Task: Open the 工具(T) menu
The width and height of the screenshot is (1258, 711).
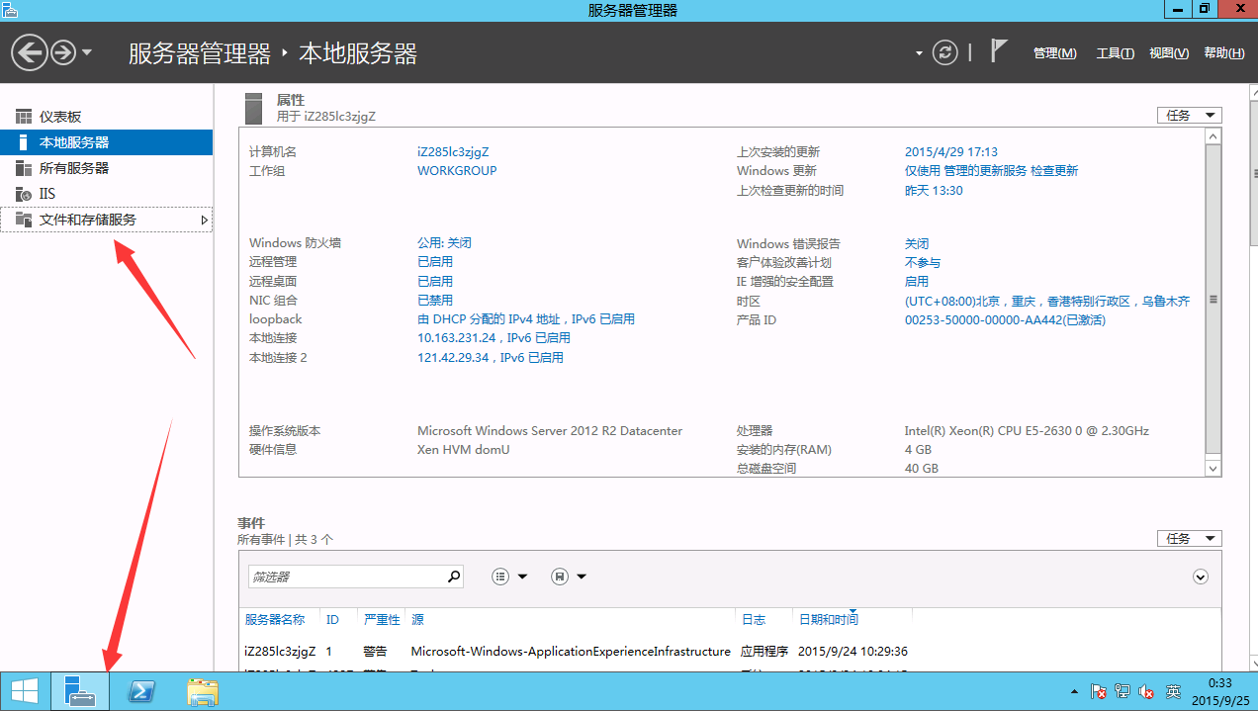Action: [1115, 53]
